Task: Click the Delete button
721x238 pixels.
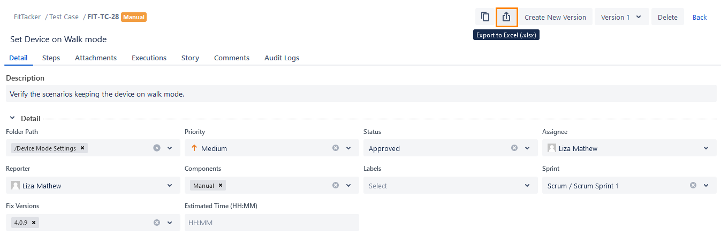Action: [x=667, y=17]
